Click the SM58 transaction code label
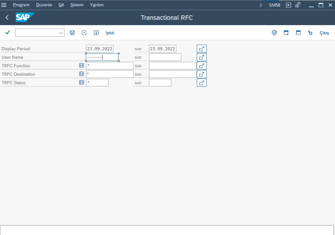The image size is (335, 235). point(274,5)
